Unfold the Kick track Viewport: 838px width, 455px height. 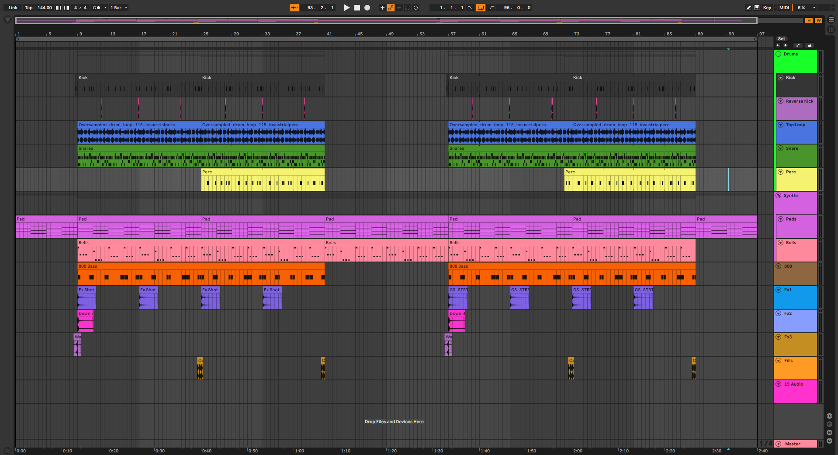pyautogui.click(x=781, y=78)
